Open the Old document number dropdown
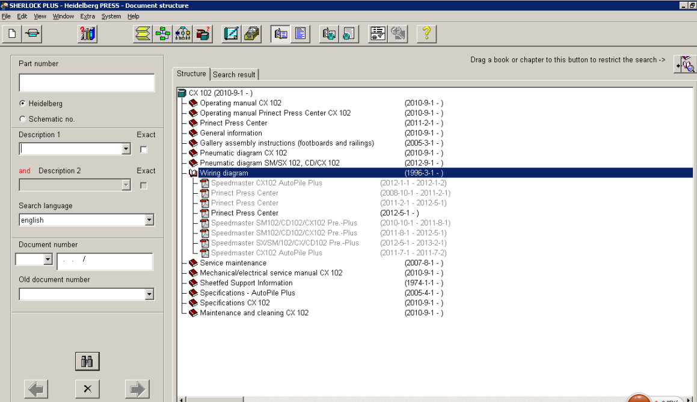 [149, 294]
